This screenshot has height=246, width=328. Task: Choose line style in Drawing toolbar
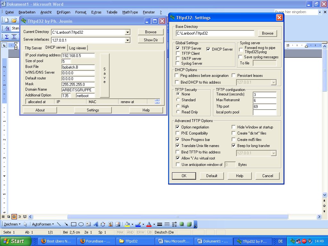pos(160,224)
